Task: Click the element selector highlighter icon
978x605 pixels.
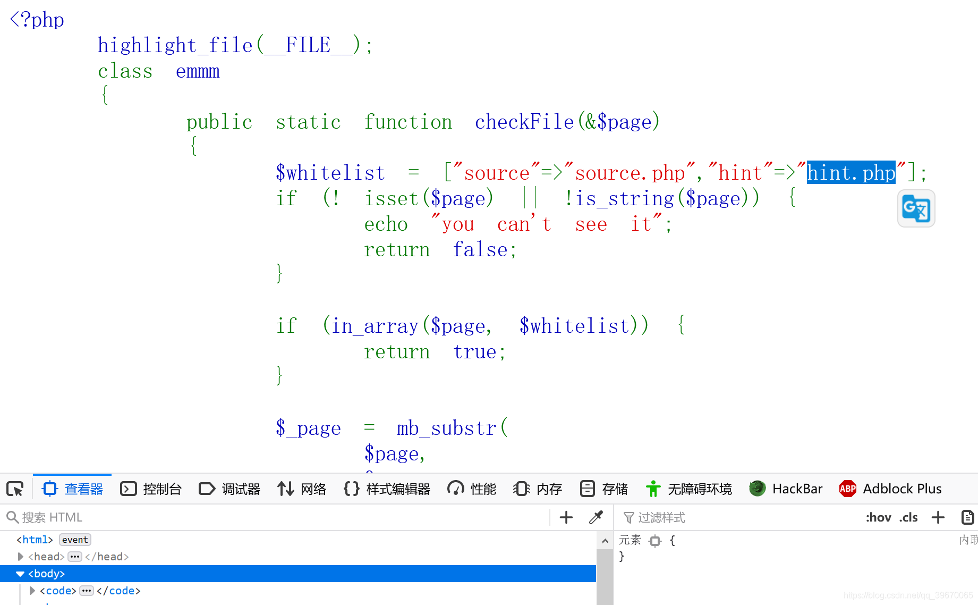Action: click(x=655, y=541)
